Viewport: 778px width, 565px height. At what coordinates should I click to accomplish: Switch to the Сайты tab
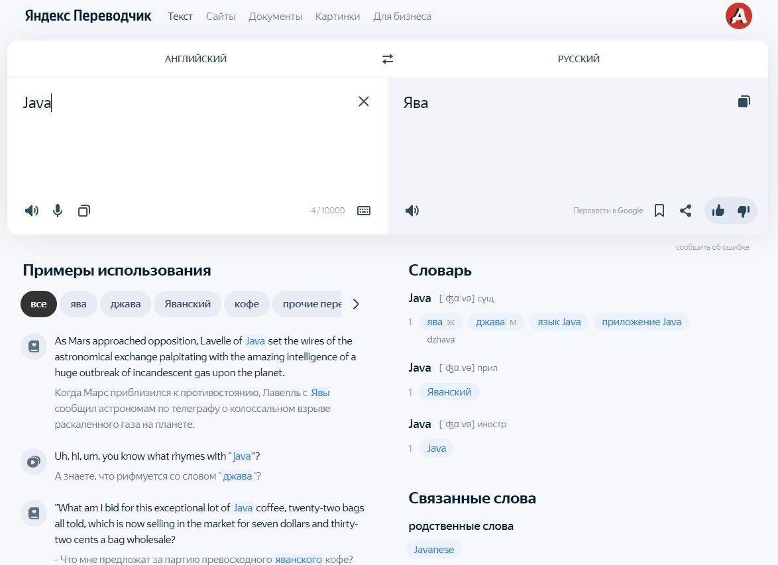(221, 17)
